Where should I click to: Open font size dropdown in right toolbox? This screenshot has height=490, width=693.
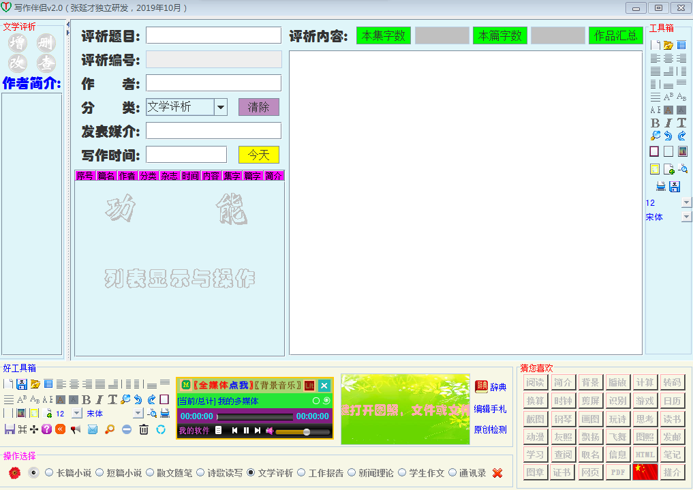point(686,203)
